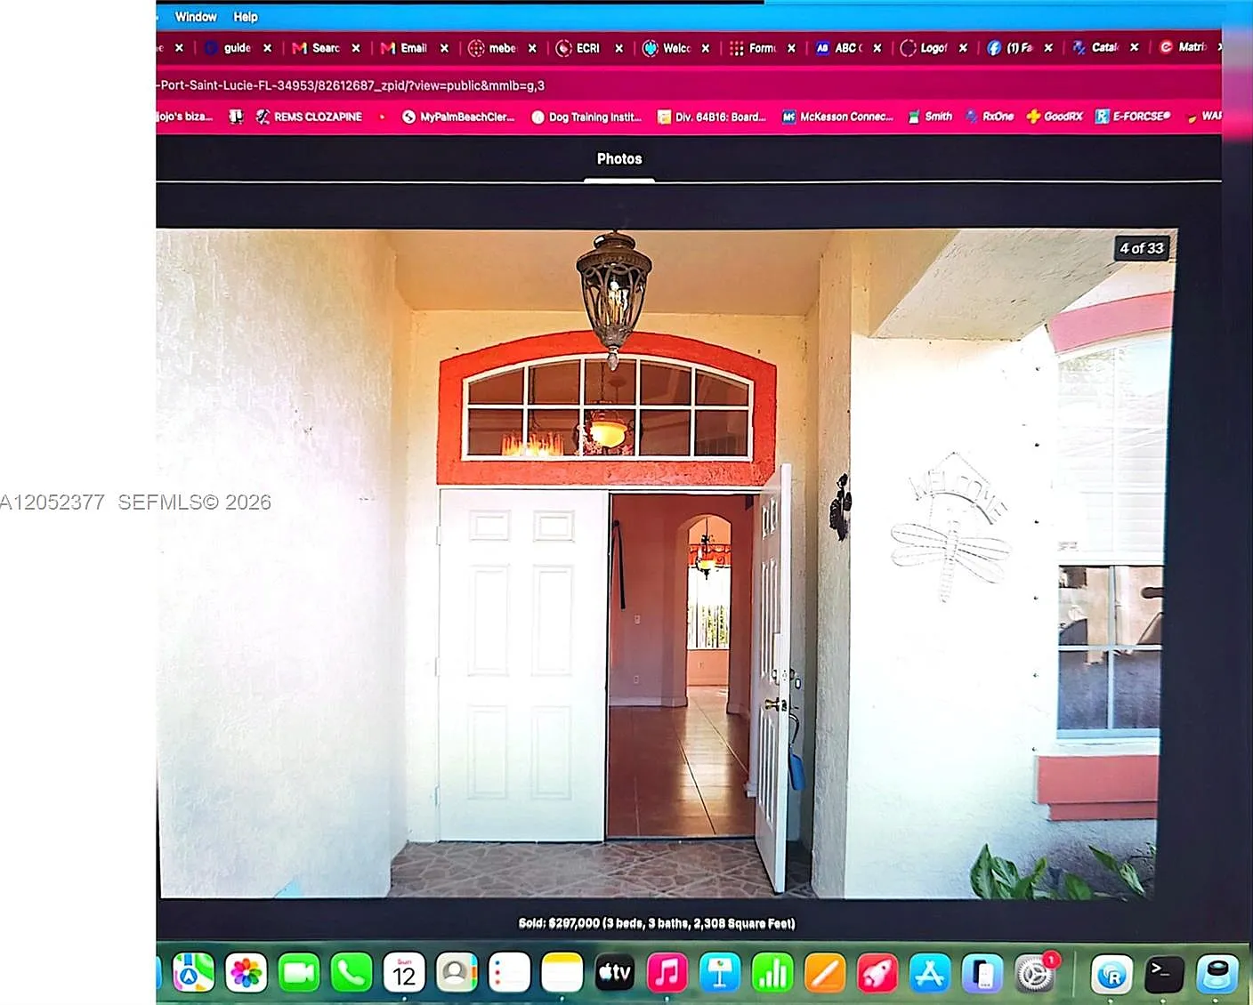Click the red rocket app icon in the Dock
The image size is (1253, 1005).
(877, 973)
